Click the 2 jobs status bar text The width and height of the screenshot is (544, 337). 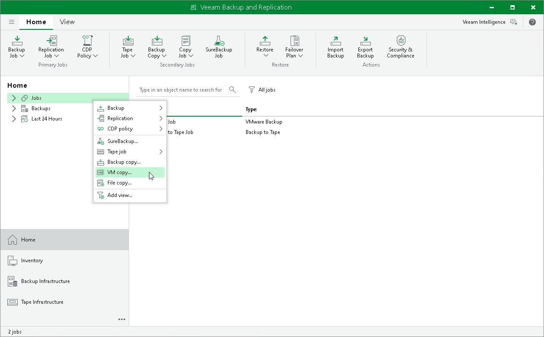tap(15, 332)
